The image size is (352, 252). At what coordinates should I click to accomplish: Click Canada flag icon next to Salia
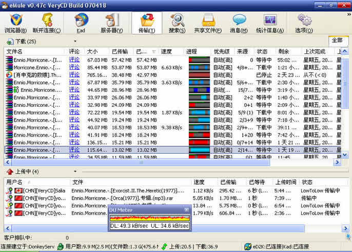pos(18,191)
